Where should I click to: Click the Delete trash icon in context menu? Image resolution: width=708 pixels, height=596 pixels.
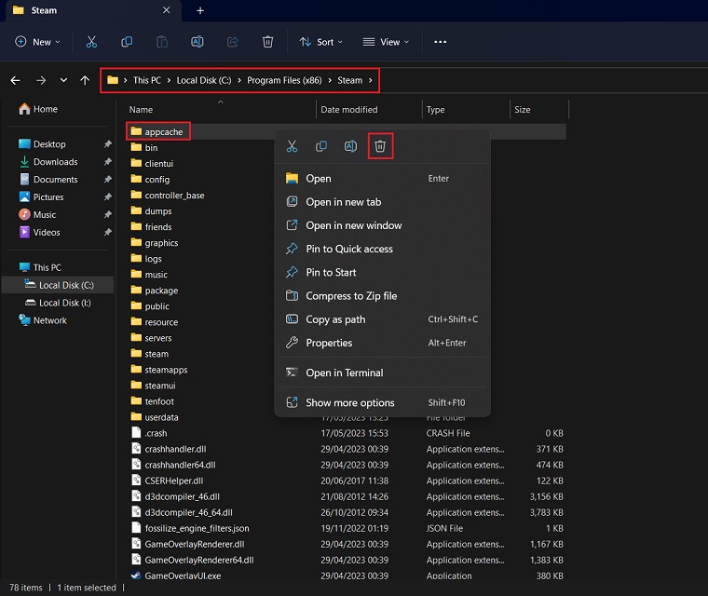tap(380, 146)
